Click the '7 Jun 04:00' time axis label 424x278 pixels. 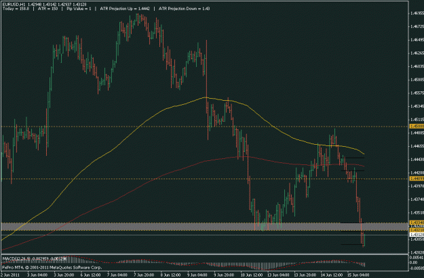117,275
